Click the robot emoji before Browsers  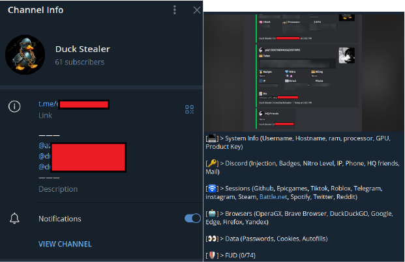212,213
